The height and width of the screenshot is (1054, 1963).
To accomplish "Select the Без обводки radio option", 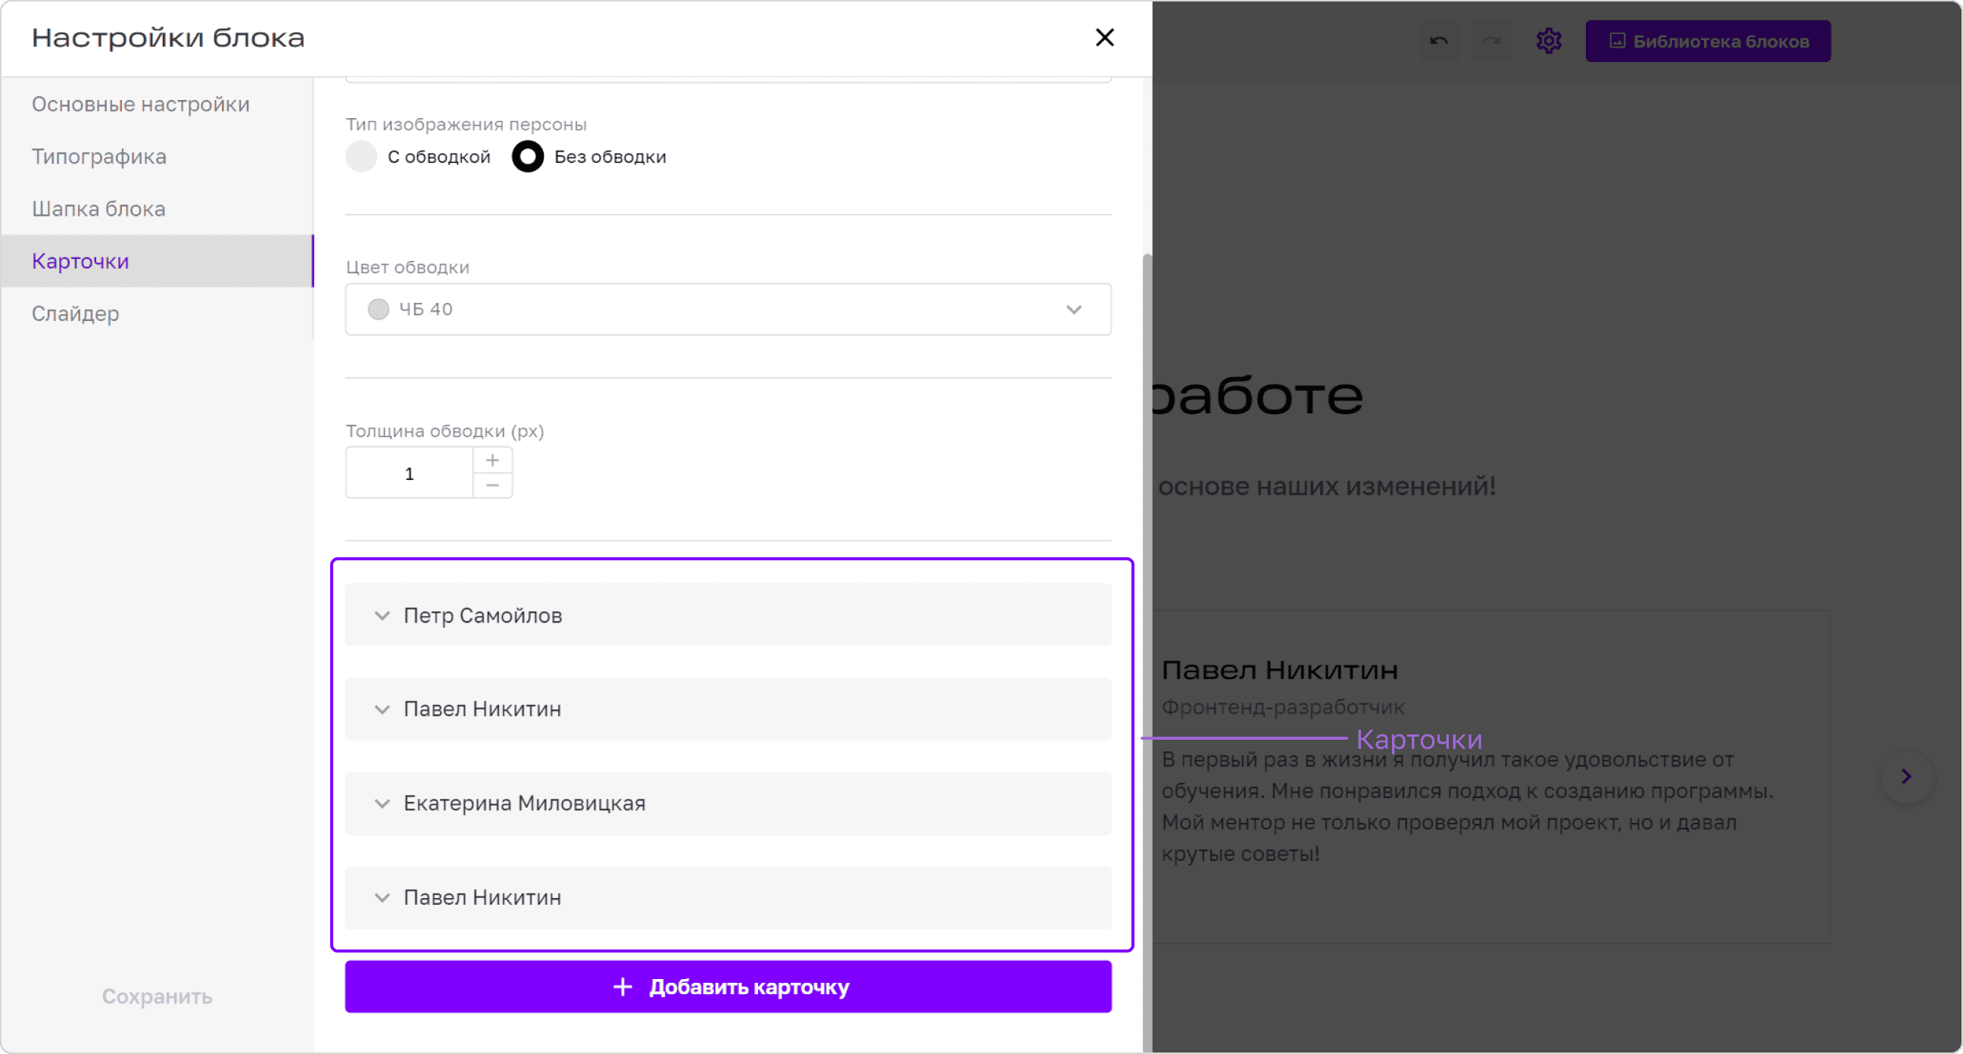I will click(527, 156).
